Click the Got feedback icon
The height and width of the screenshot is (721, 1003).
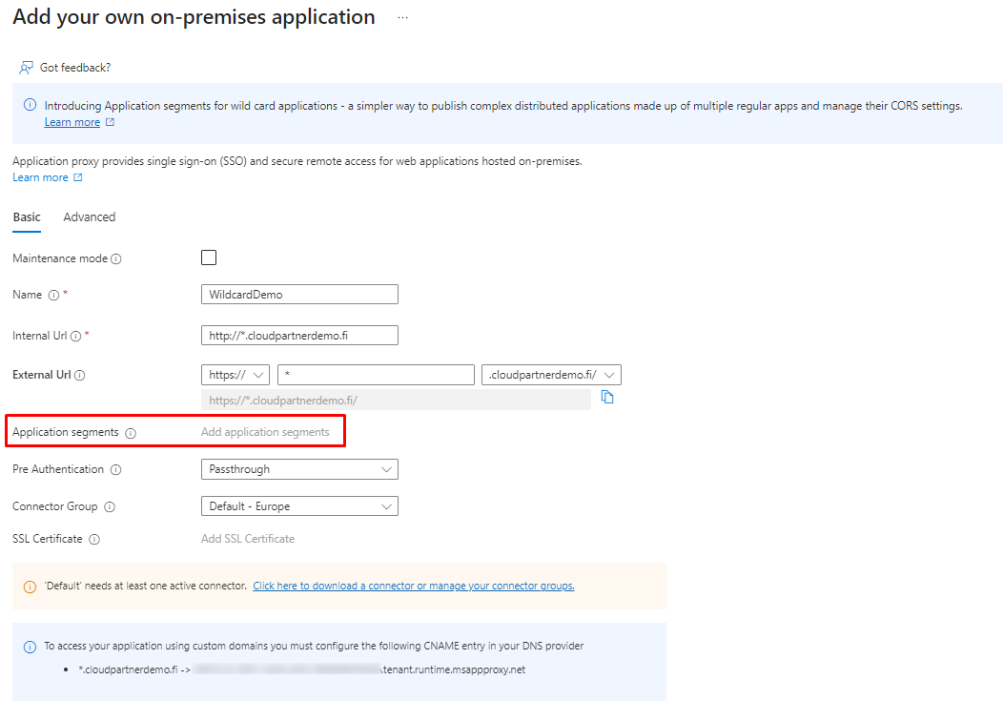27,68
